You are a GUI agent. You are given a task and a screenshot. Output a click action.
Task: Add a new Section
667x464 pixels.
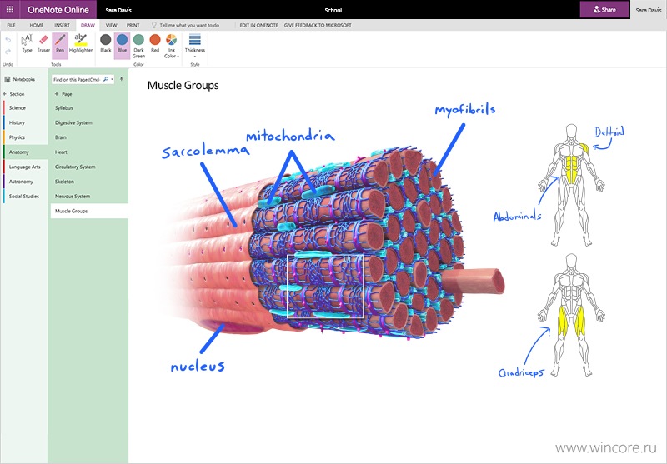point(14,94)
